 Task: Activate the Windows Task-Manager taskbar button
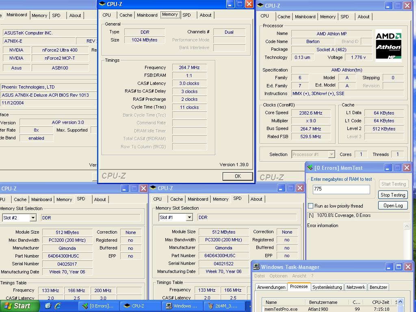(x=182, y=306)
